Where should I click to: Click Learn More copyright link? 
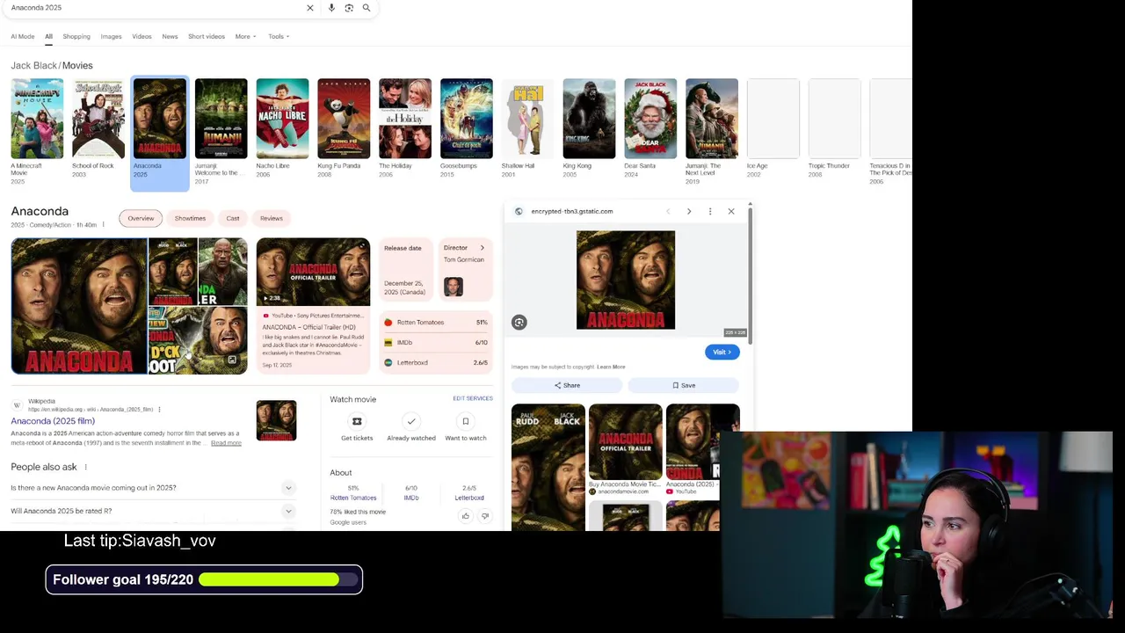(611, 367)
